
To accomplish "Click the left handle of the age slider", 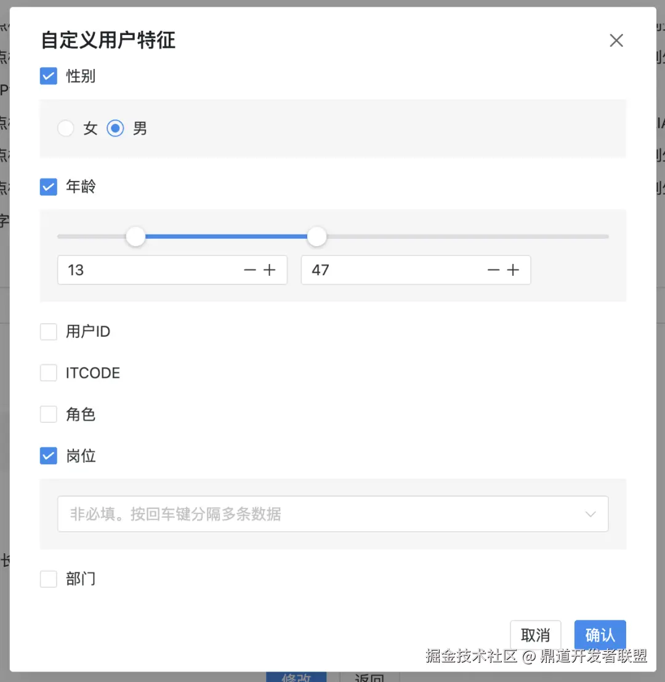I will coord(135,236).
